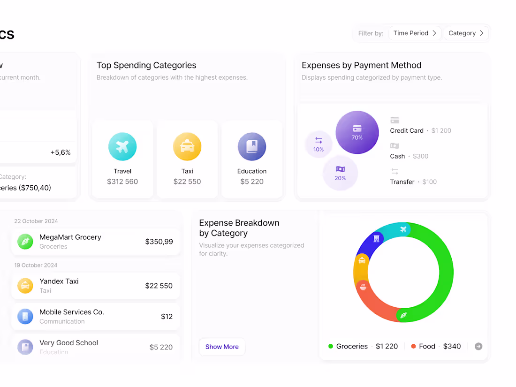Image resolution: width=516 pixels, height=387 pixels.
Task: Click the Very Good School education icon
Action: pos(25,347)
